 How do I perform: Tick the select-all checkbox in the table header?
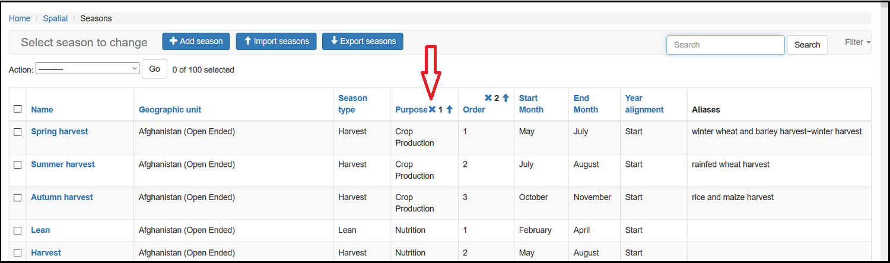[x=18, y=109]
